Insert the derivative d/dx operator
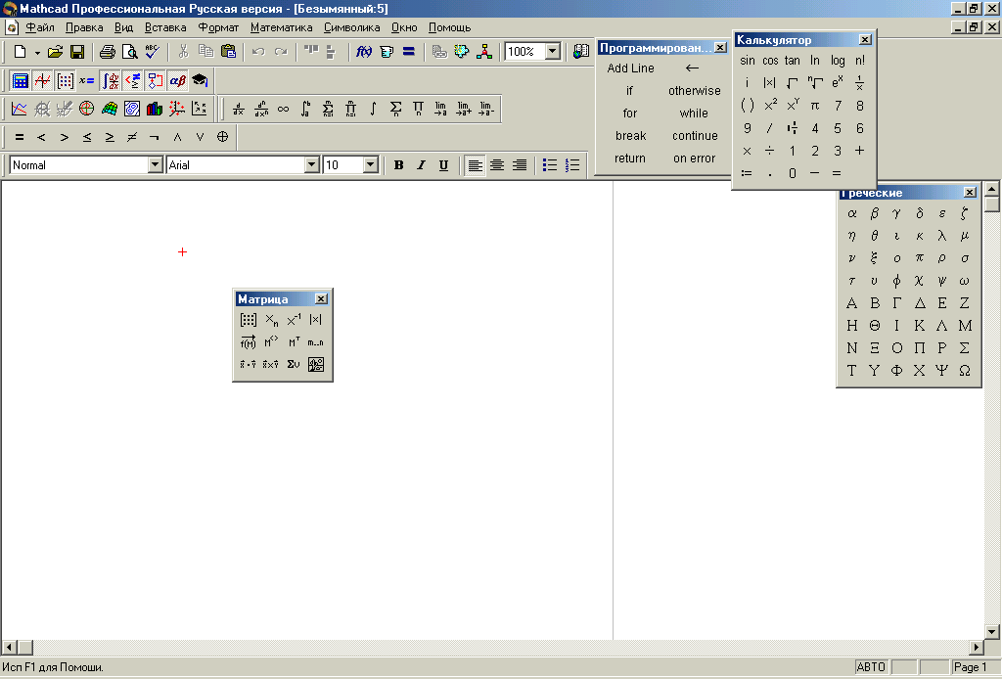Viewport: 1002px width, 679px height. click(x=239, y=109)
